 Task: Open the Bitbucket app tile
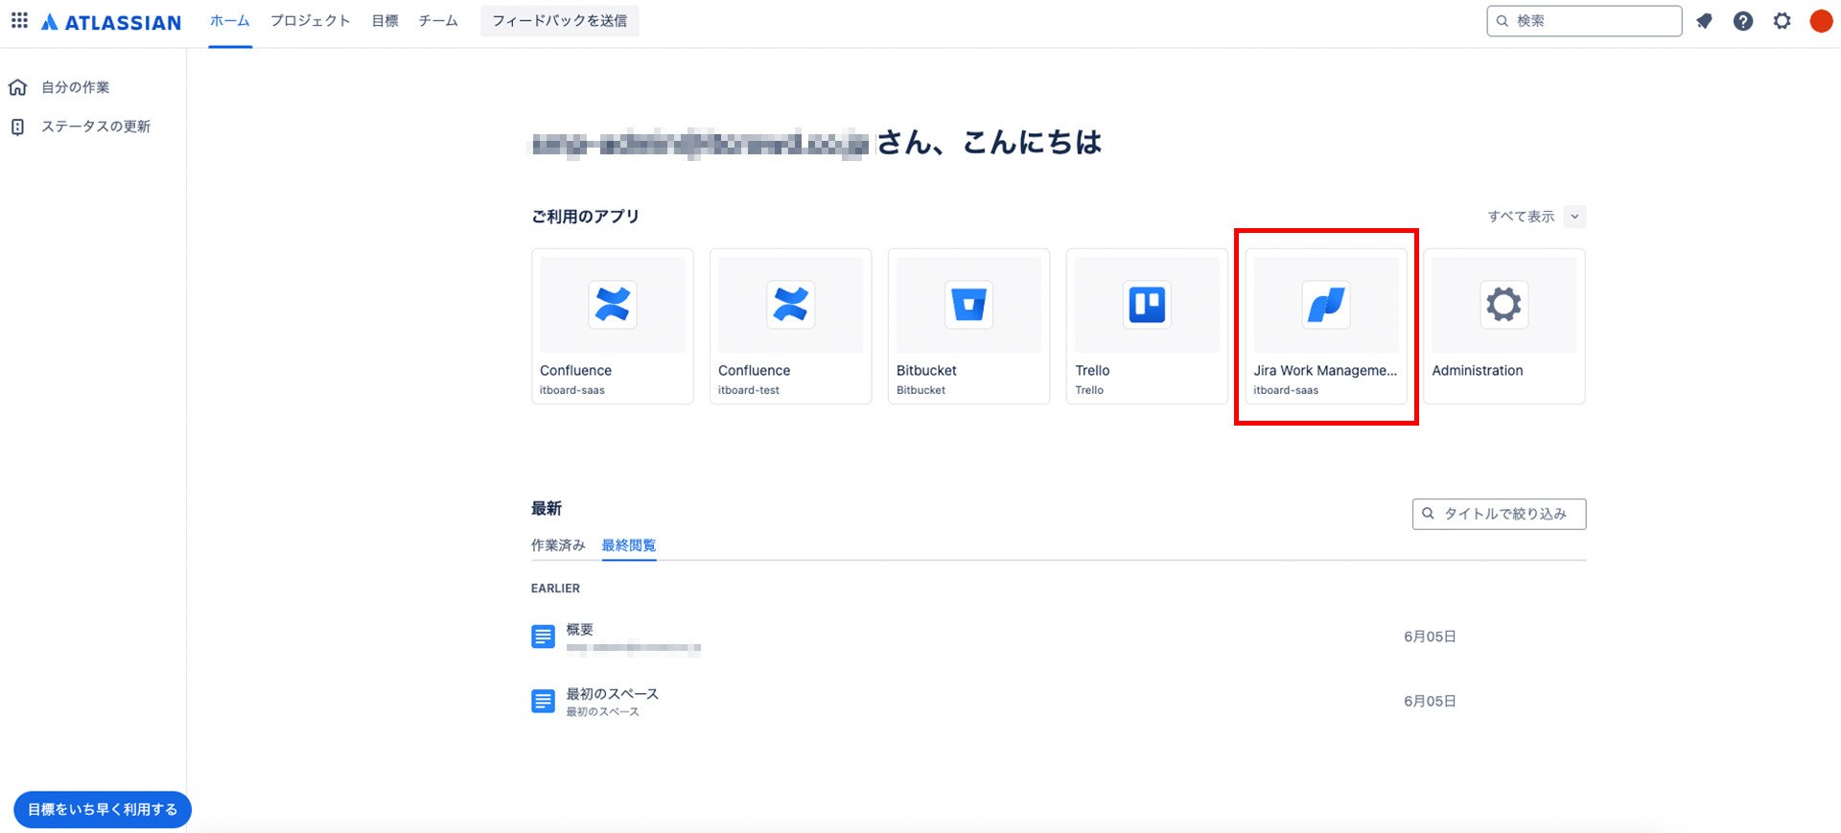tap(968, 326)
